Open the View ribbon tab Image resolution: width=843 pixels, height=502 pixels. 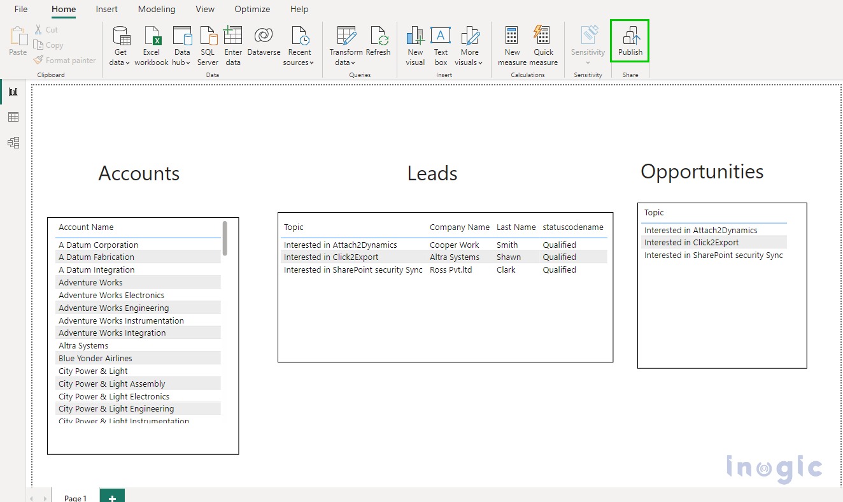205,9
